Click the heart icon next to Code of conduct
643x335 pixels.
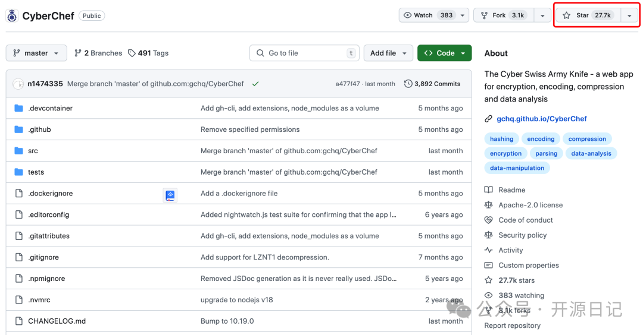pos(488,220)
